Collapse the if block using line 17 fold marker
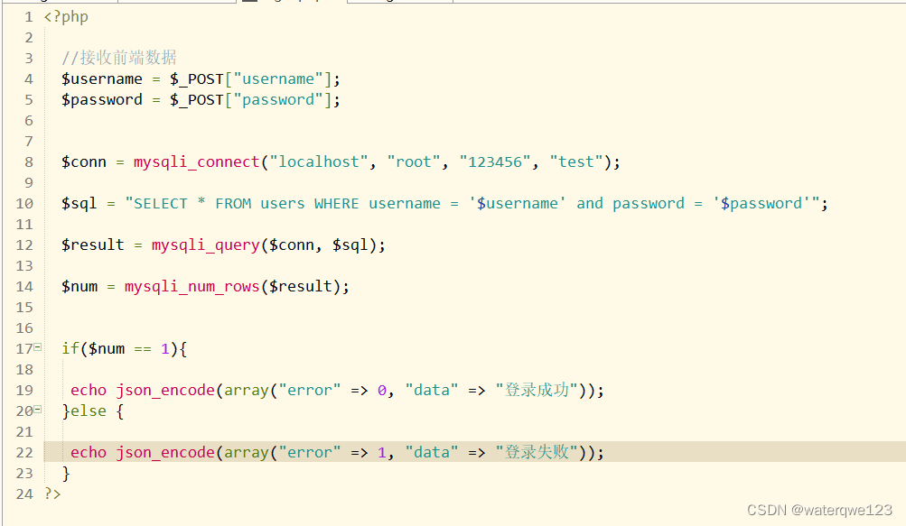The image size is (906, 526). [x=38, y=348]
